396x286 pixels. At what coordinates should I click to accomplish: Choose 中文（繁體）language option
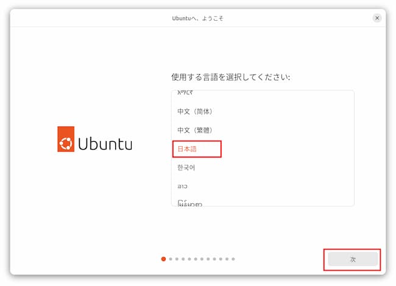tap(263, 130)
